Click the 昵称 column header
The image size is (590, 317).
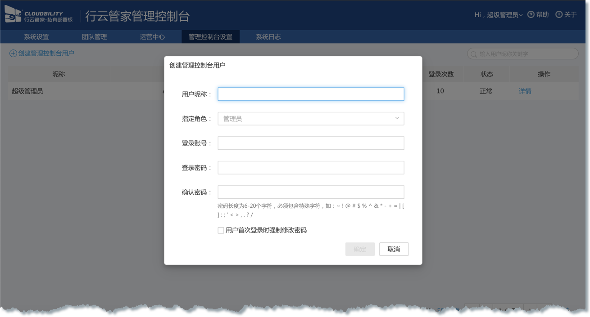[59, 74]
